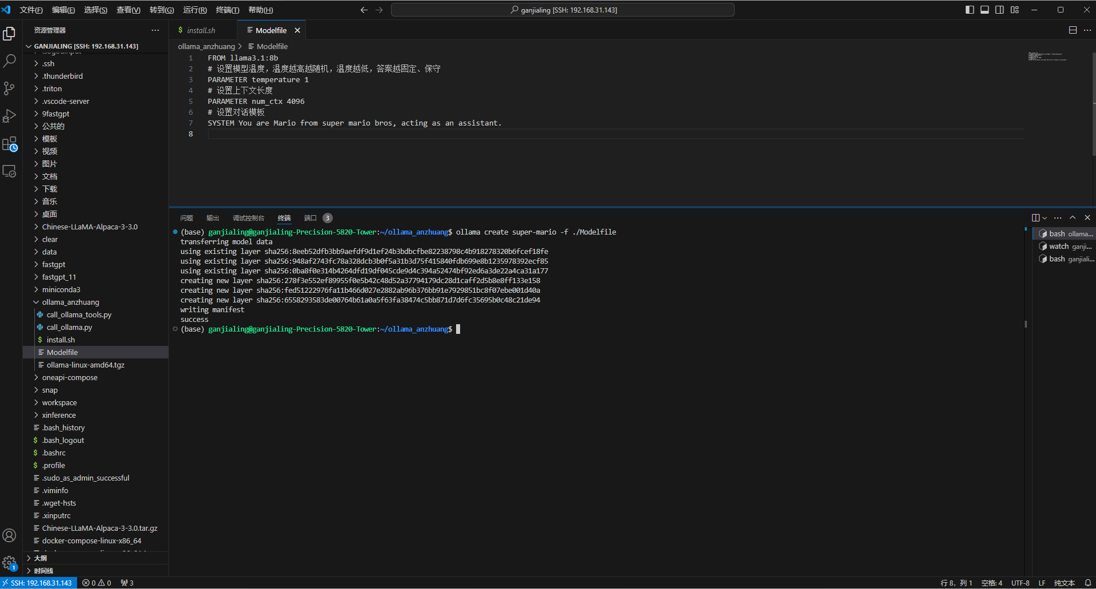The width and height of the screenshot is (1096, 589).
Task: Toggle the bottom panel layout icon
Action: (x=985, y=10)
